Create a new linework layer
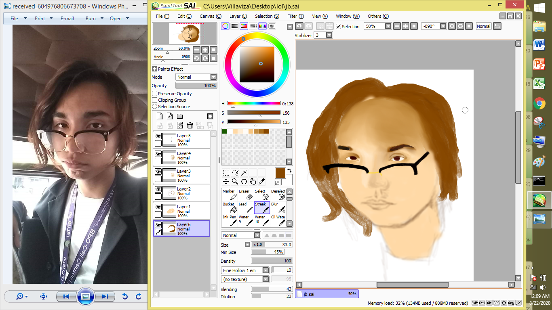 click(x=170, y=116)
